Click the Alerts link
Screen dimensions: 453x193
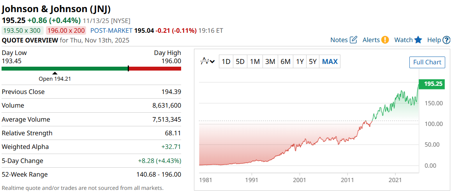(x=371, y=40)
